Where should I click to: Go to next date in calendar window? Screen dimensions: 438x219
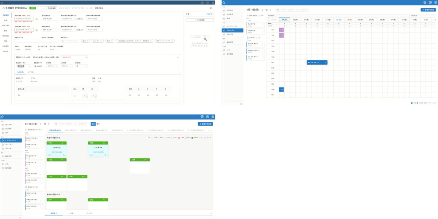[270, 10]
